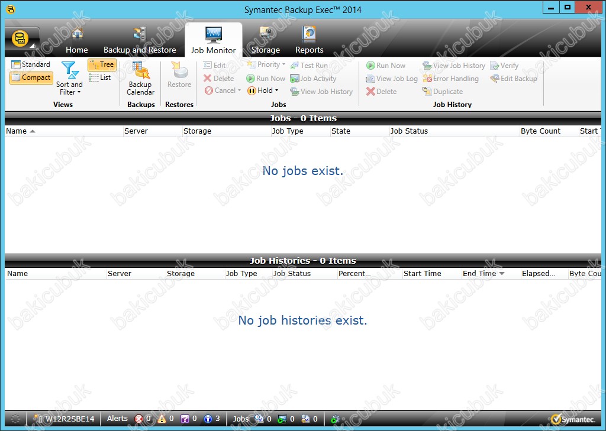This screenshot has height=431, width=606.
Task: Sort Jobs list by State column
Action: click(359, 131)
